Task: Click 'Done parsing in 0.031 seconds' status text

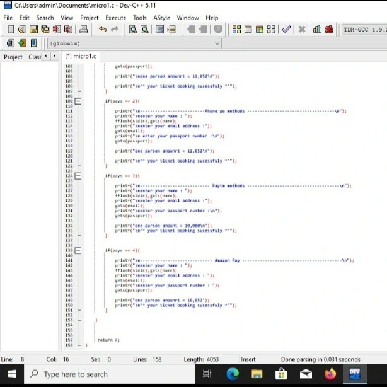Action: click(320, 359)
